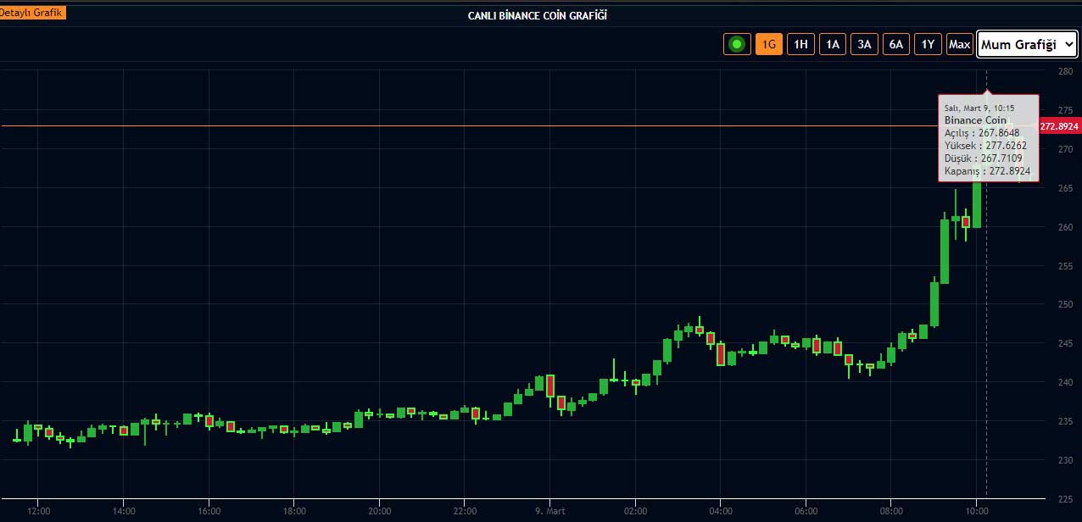This screenshot has width=1082, height=522.
Task: Click the 272.8924 current price label
Action: 1059,126
